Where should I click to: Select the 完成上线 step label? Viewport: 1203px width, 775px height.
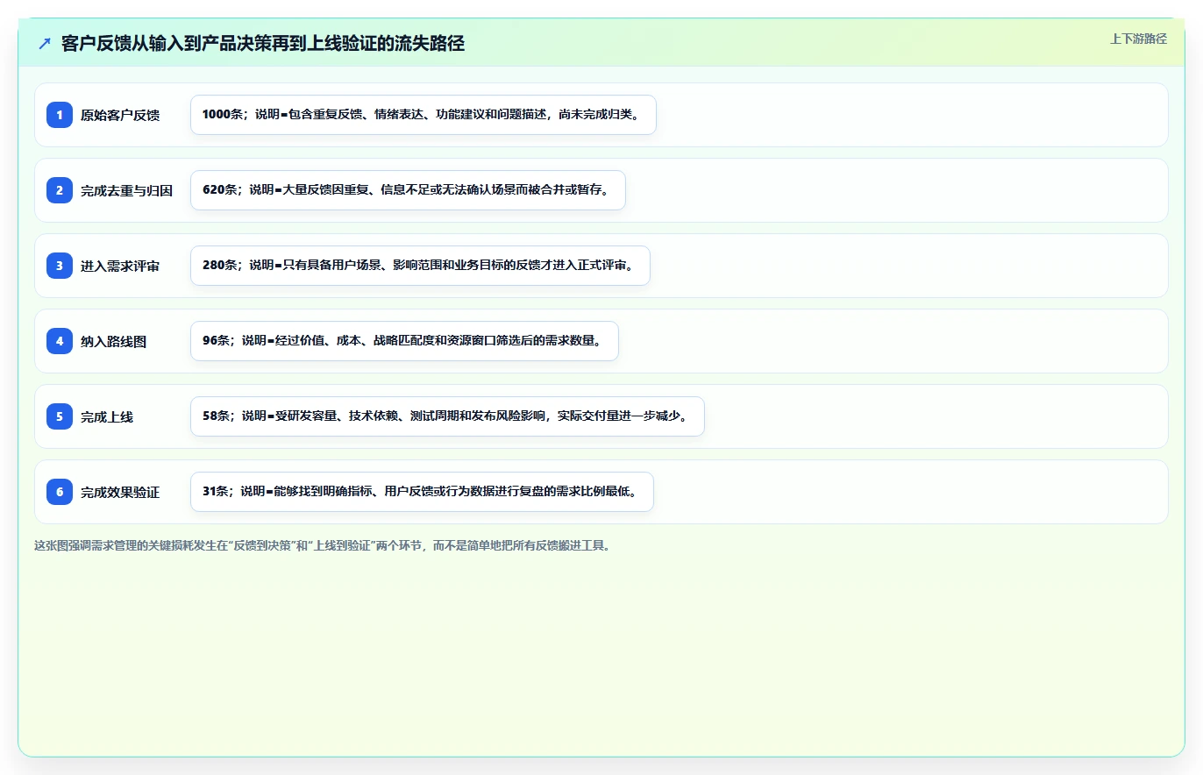tap(107, 416)
